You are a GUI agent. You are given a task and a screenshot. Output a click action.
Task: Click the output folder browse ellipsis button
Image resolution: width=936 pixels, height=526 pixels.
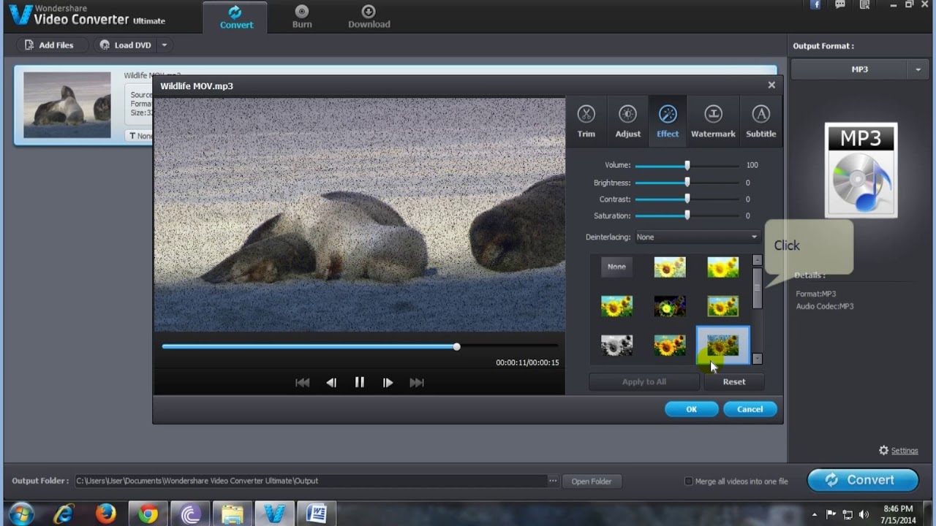point(553,481)
